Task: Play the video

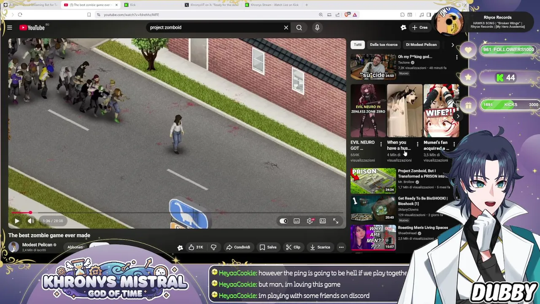Action: click(x=17, y=221)
